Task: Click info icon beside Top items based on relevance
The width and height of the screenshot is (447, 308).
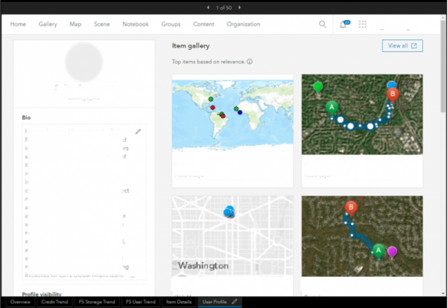Action: pos(250,62)
